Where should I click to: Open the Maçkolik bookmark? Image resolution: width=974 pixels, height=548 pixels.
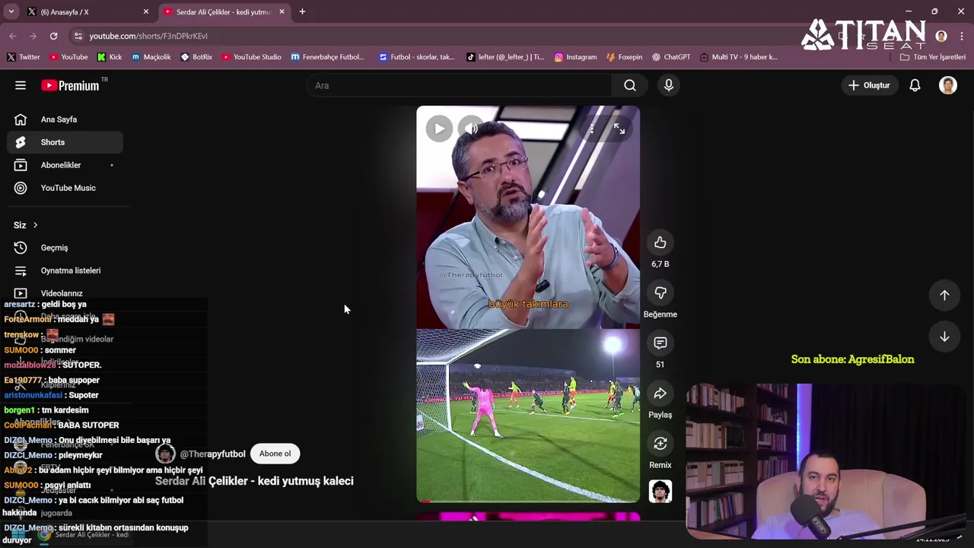tap(151, 57)
